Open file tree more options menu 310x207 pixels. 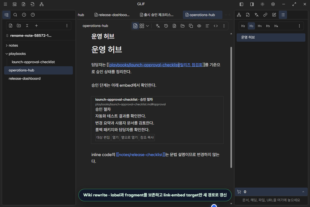tap(67, 26)
